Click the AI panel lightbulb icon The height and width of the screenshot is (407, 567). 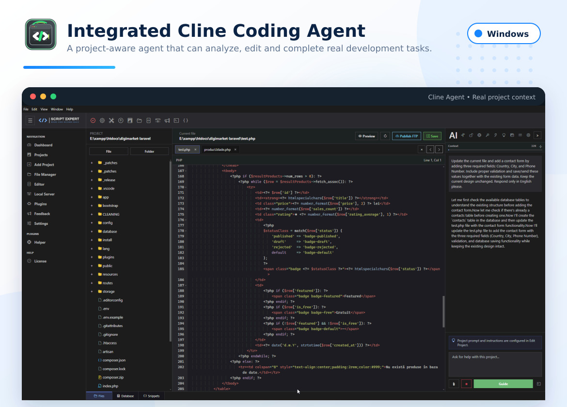click(504, 135)
